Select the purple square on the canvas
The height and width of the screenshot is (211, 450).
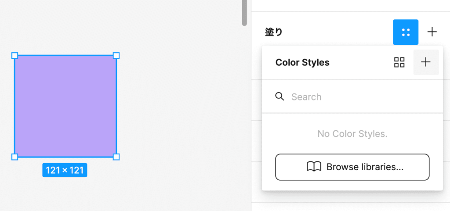coord(65,106)
